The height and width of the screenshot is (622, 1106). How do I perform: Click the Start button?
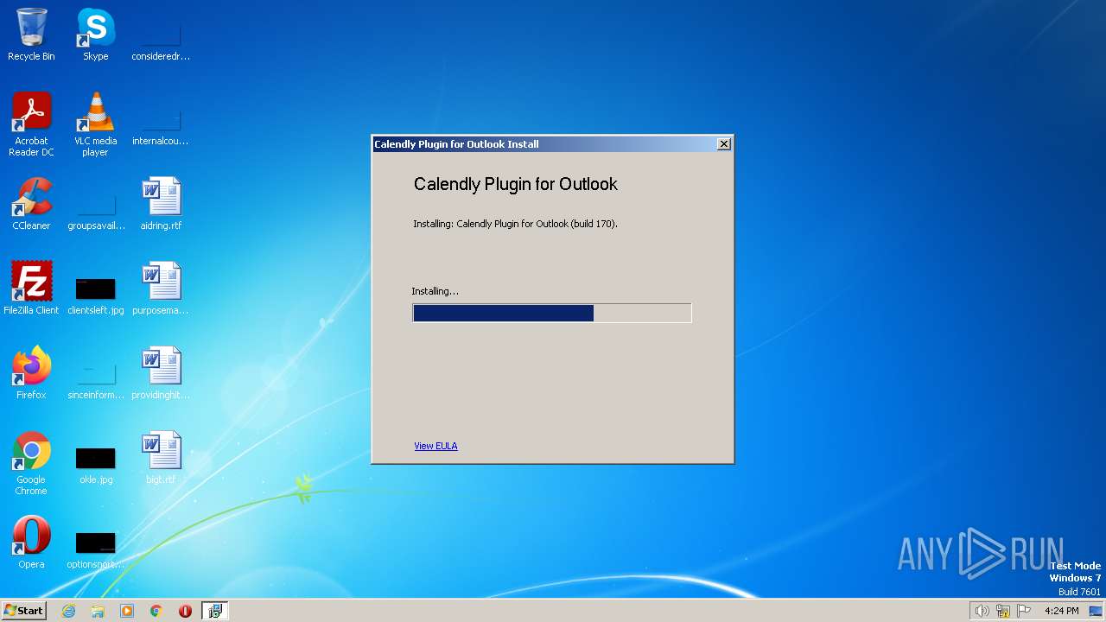pyautogui.click(x=23, y=611)
